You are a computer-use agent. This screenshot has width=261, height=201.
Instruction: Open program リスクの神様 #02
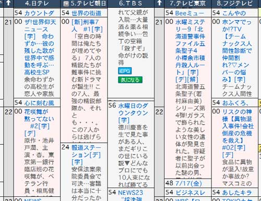[238, 133]
